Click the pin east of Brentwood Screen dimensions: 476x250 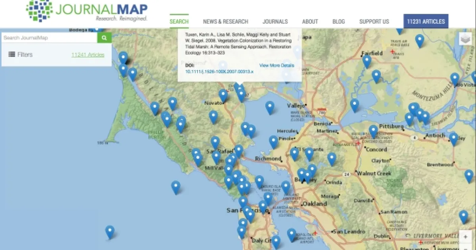(469, 175)
